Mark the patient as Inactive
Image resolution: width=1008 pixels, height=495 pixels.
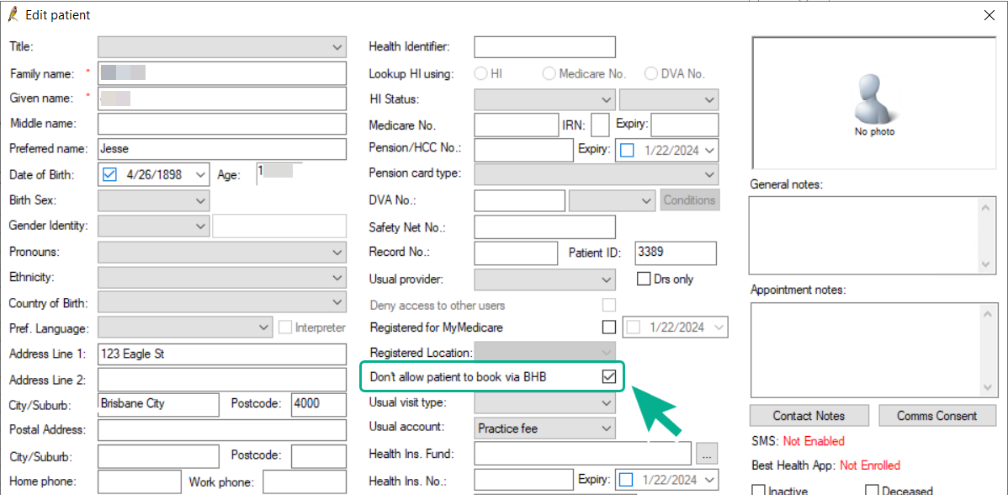point(758,491)
